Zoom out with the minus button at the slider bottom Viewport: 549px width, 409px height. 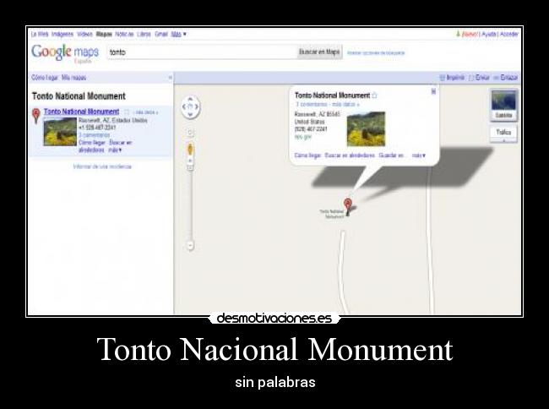pyautogui.click(x=190, y=245)
